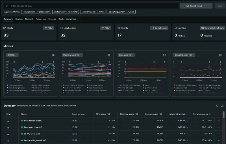The width and height of the screenshot is (226, 144).
Task: Toggle chart view for host-proxy-west-3 row
Action: [8, 127]
